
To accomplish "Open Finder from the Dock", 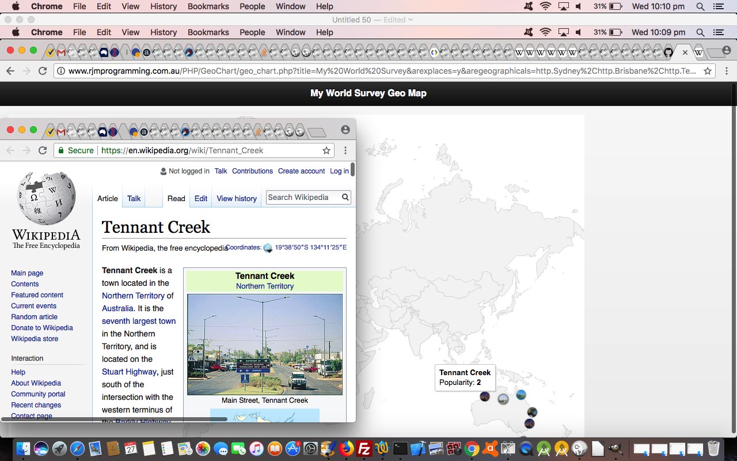I will 24,448.
